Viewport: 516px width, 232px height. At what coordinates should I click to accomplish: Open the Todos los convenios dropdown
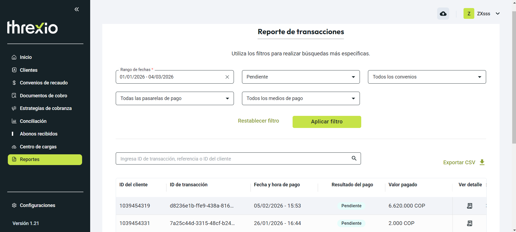[x=427, y=77]
